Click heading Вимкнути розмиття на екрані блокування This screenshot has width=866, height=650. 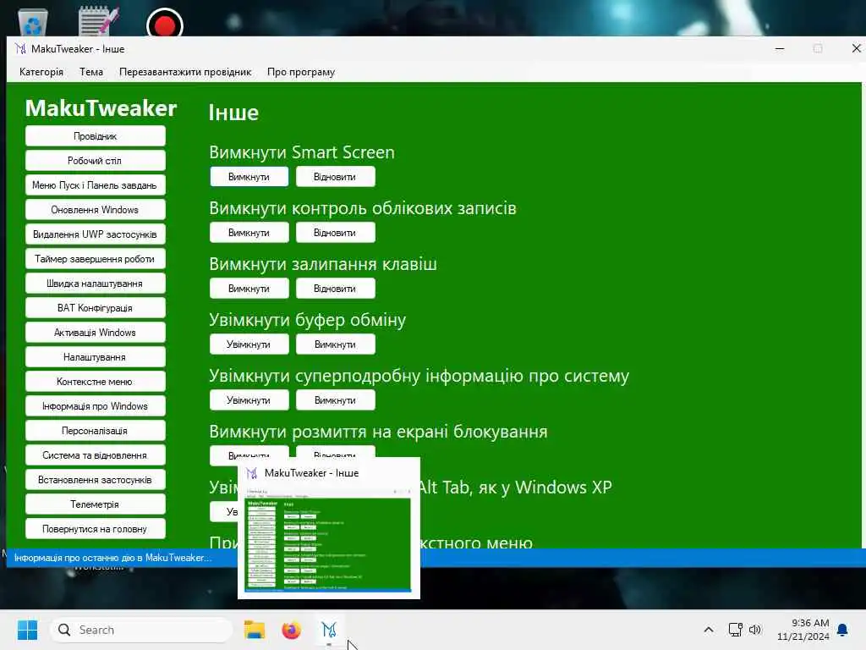(378, 432)
